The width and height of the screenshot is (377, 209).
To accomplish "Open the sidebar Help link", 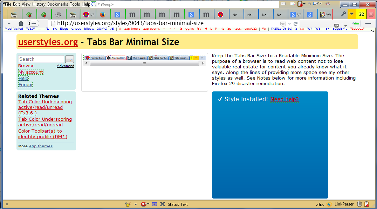I will [x=23, y=78].
